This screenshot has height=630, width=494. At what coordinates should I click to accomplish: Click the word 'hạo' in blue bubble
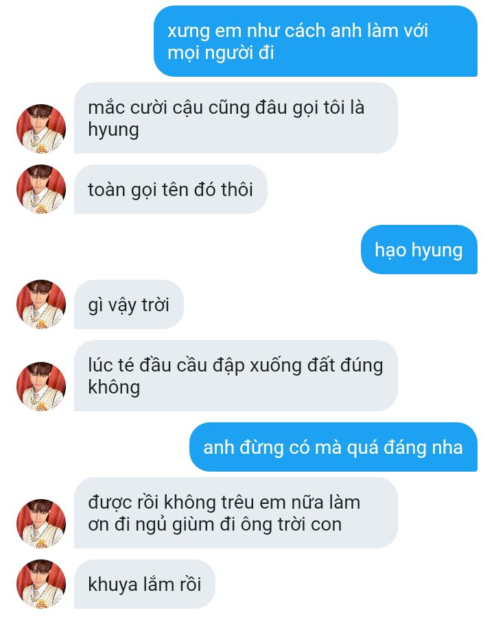pos(390,250)
